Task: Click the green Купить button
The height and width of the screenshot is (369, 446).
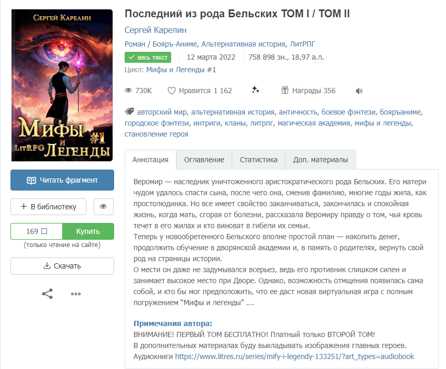Action: tap(88, 231)
